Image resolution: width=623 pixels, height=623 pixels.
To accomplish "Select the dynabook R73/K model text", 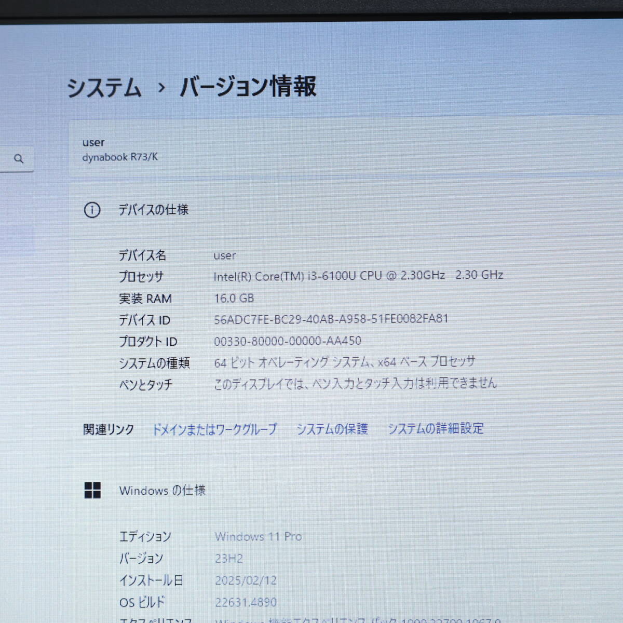I will click(120, 157).
